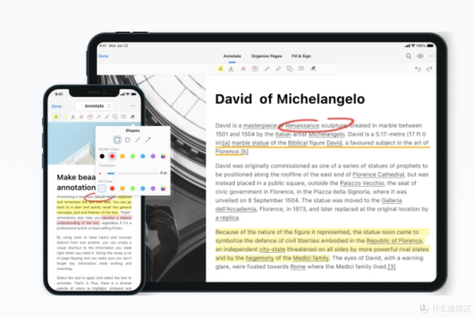Select the stamp tool on iPhone toolbar

click(x=132, y=117)
